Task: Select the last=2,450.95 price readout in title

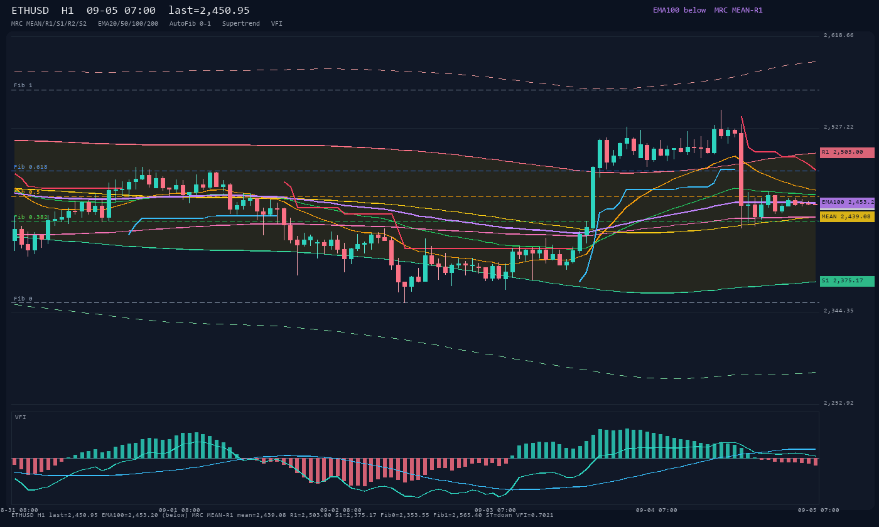Action: (209, 10)
